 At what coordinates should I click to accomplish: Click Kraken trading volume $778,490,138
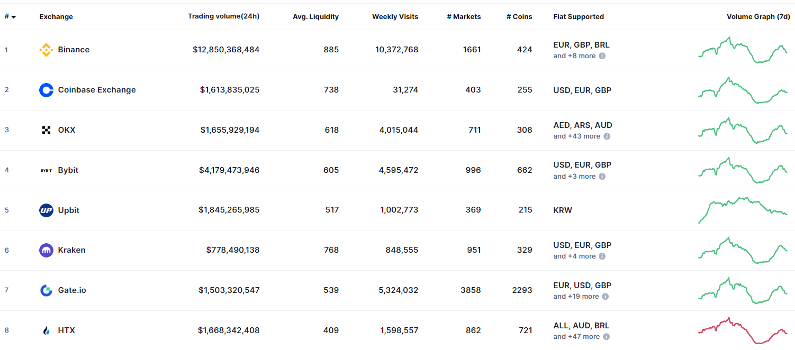tap(233, 250)
